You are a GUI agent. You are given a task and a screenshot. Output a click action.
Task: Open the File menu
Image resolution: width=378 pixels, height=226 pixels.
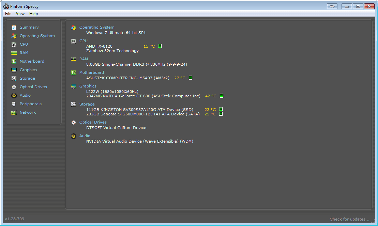click(8, 14)
